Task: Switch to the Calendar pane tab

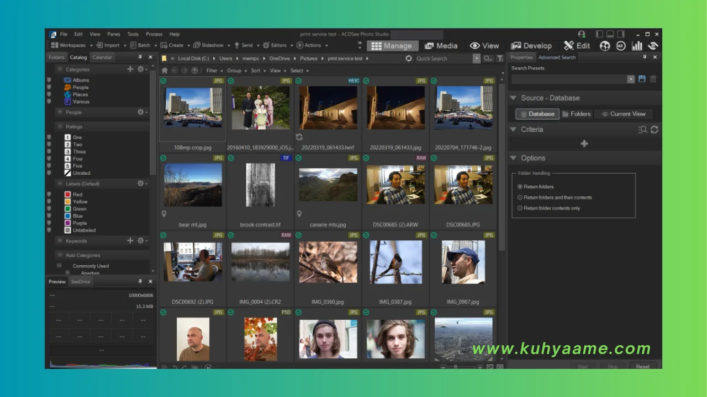Action: 102,57
